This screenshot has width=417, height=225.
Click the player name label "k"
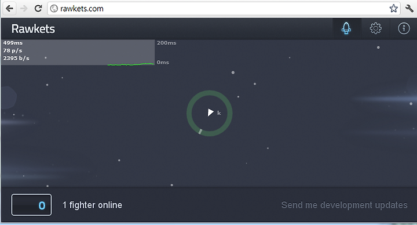[x=219, y=113]
